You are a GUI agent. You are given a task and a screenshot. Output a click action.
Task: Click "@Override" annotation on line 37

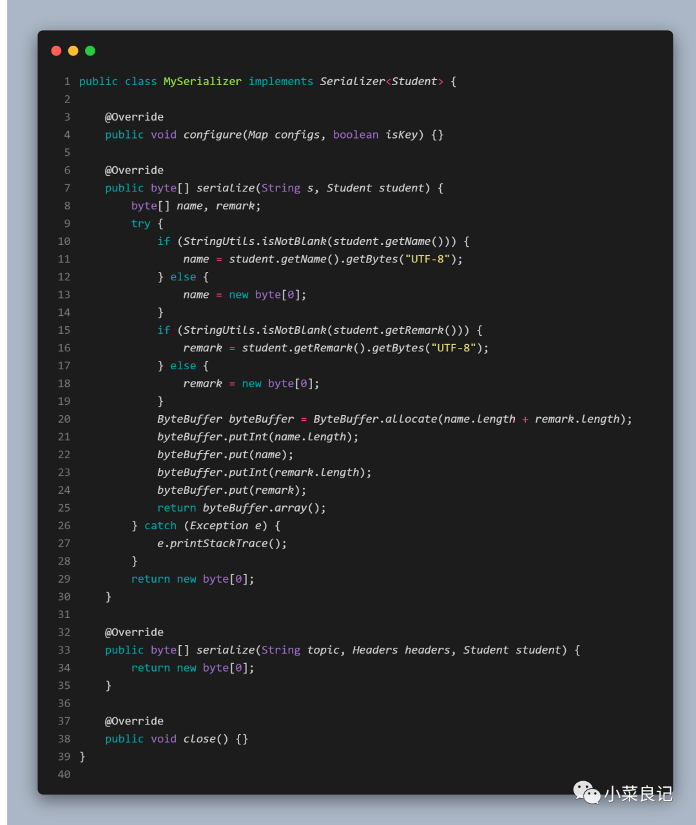tap(134, 721)
